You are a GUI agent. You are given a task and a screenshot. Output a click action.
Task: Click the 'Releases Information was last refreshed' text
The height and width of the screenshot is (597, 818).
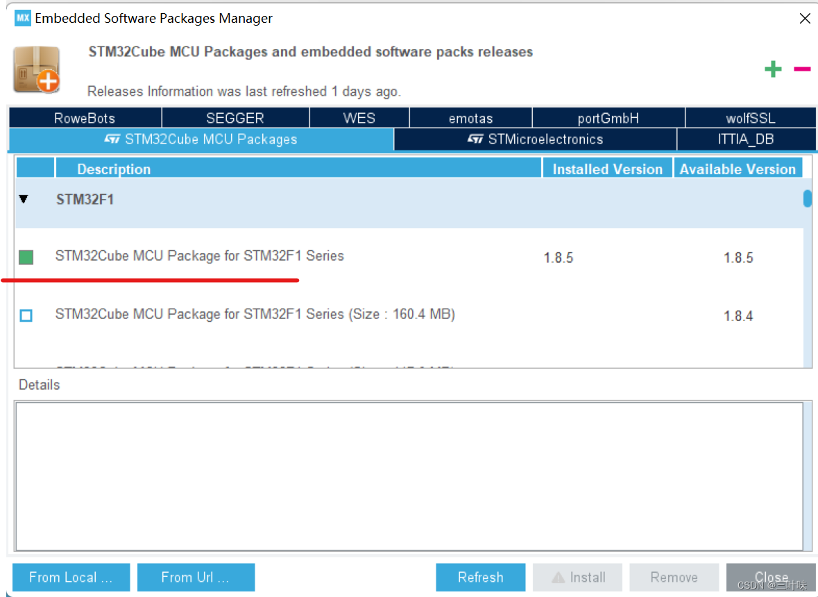point(244,92)
